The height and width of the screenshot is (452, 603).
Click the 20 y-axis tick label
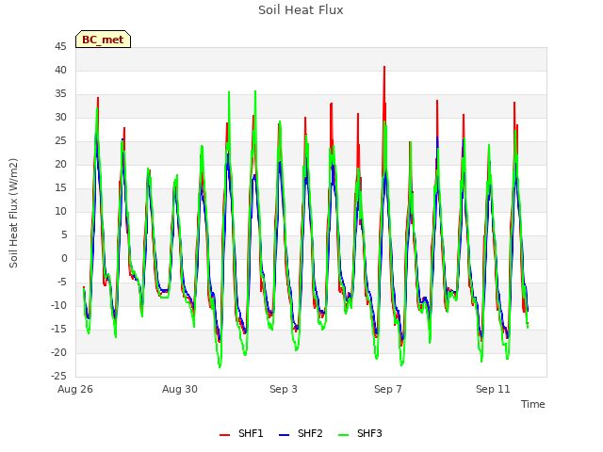[x=60, y=165]
